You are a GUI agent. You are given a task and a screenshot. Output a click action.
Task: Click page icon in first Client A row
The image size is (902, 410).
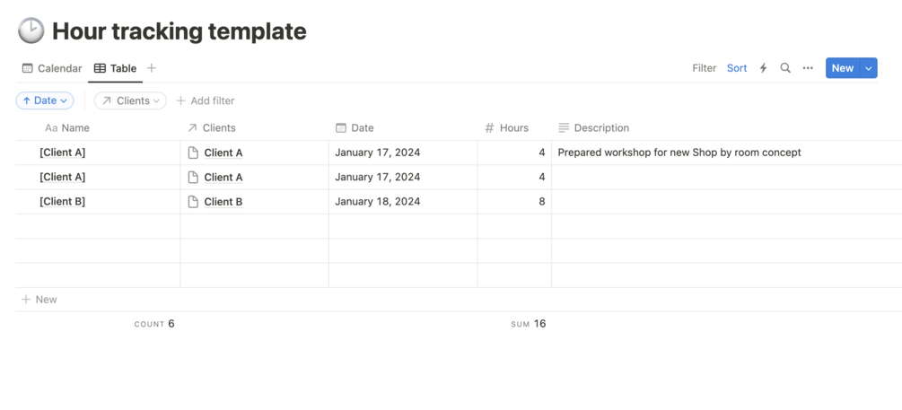(193, 153)
